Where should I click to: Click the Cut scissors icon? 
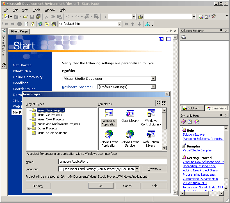[46, 17]
